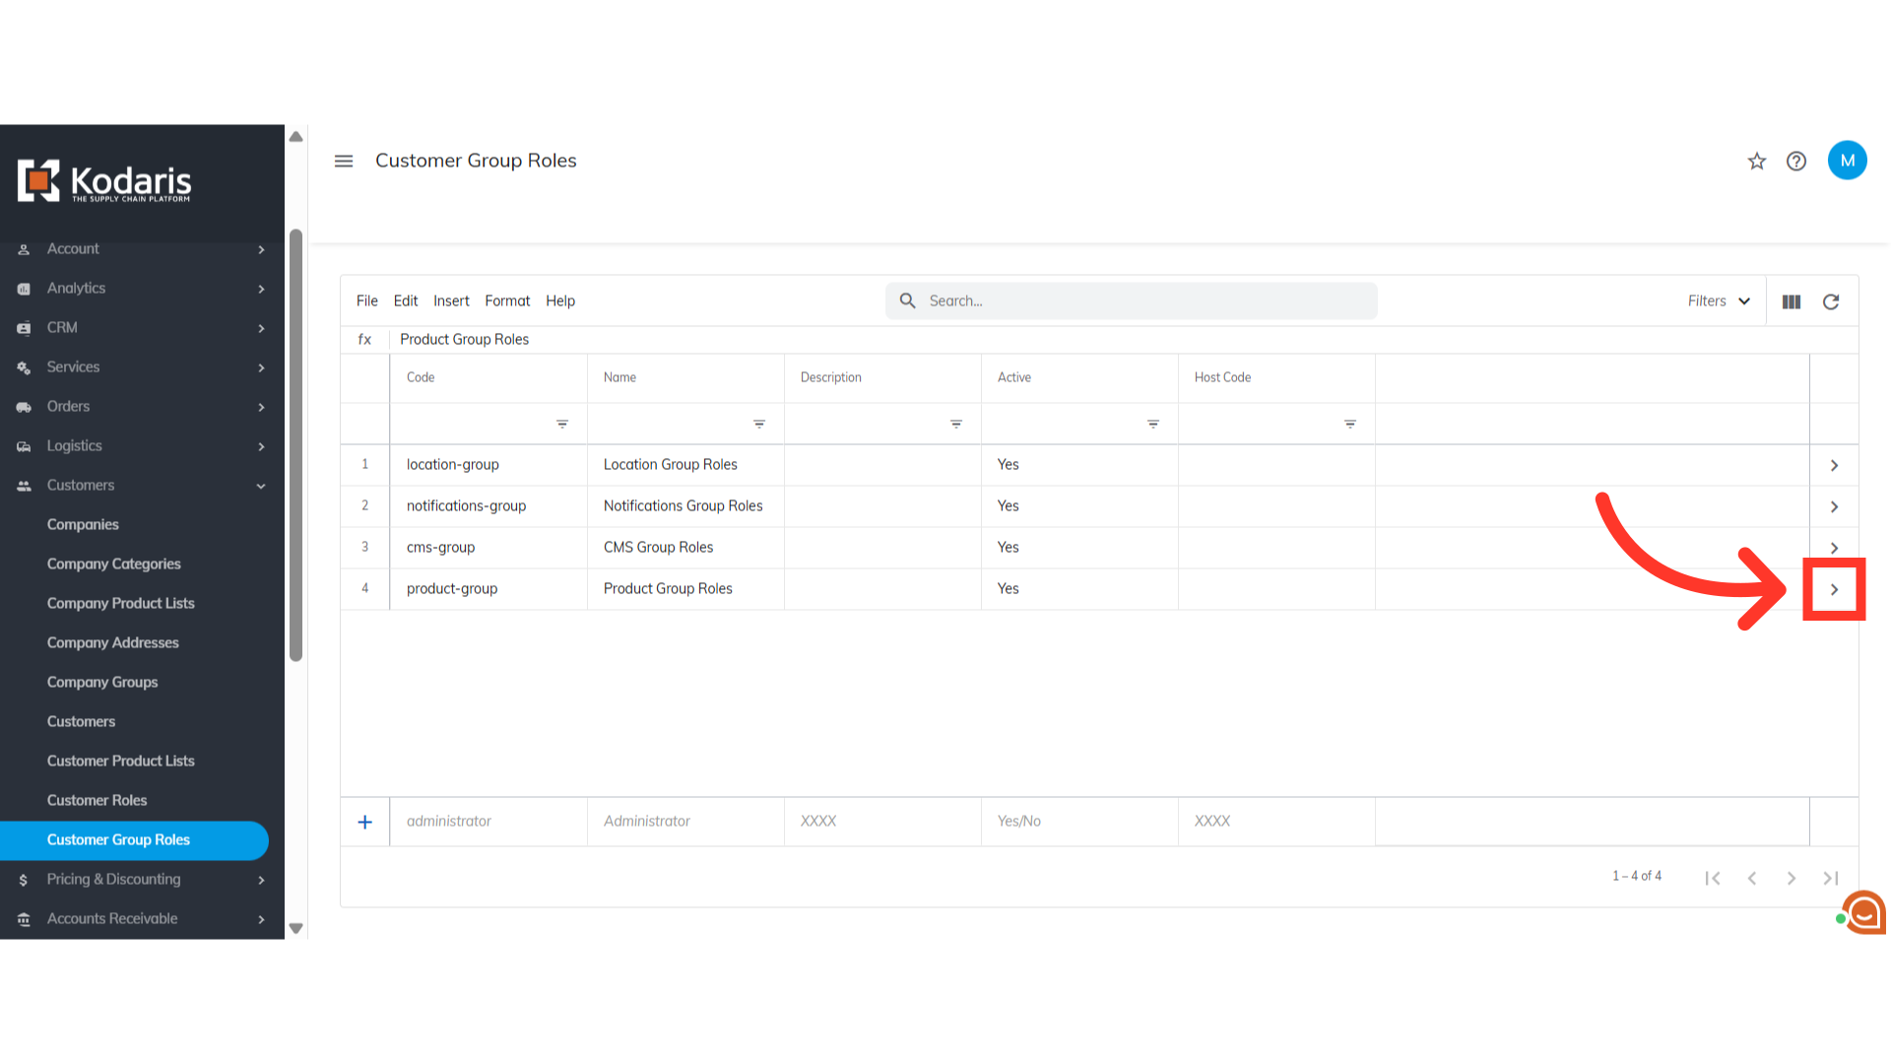This screenshot has height=1064, width=1891.
Task: Open Filters dropdown
Action: [1719, 301]
